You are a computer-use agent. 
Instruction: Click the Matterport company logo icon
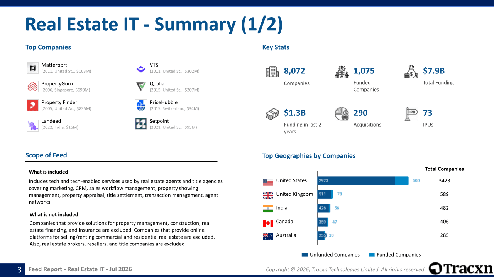33,68
